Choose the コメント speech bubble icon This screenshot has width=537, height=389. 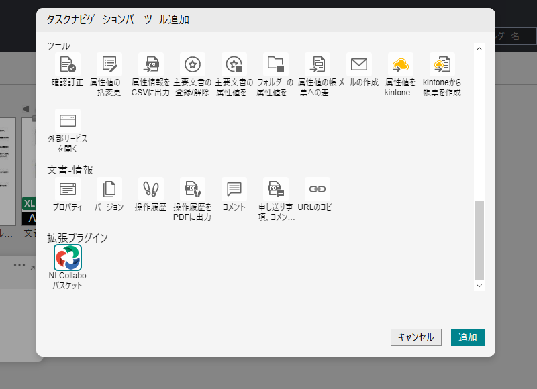(234, 189)
